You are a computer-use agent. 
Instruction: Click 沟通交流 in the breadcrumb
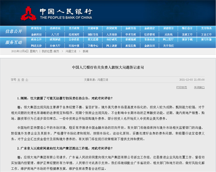[71, 51]
